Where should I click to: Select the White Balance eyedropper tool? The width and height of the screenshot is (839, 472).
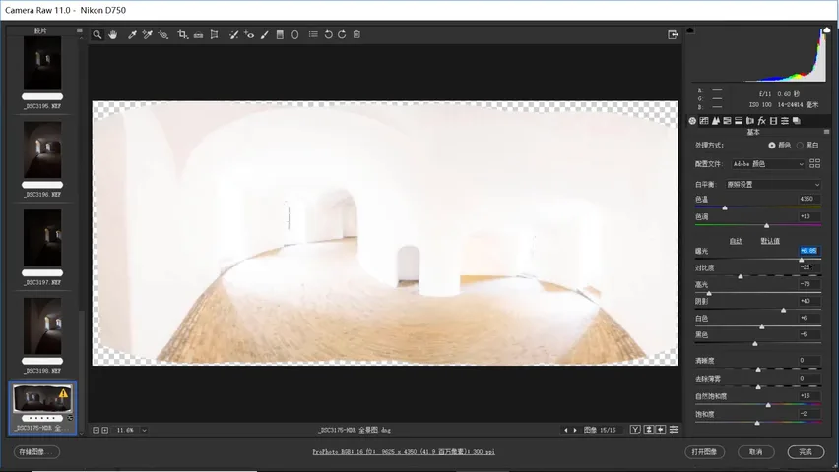(x=132, y=34)
